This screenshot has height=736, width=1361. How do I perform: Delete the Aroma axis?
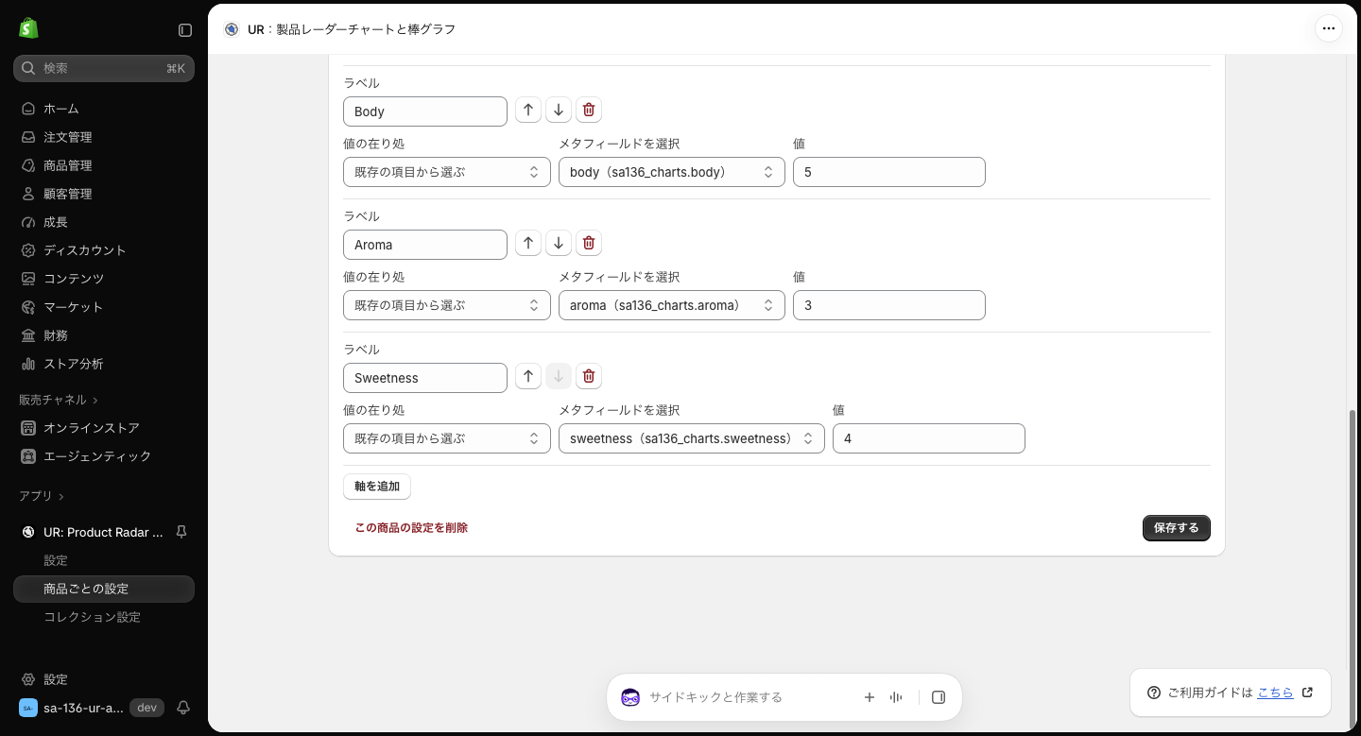pyautogui.click(x=589, y=244)
